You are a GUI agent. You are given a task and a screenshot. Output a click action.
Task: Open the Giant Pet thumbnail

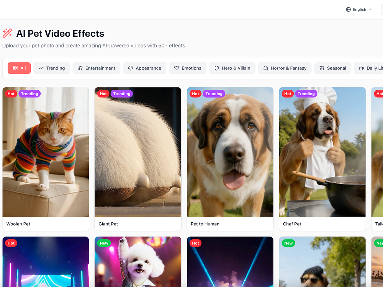pos(138,152)
